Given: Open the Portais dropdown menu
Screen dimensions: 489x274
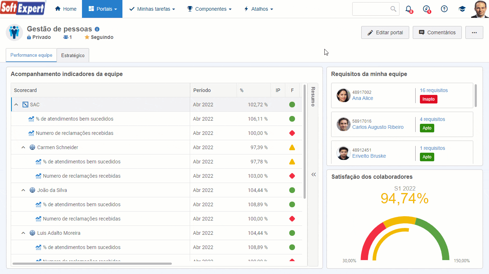Looking at the screenshot, I should coord(102,9).
